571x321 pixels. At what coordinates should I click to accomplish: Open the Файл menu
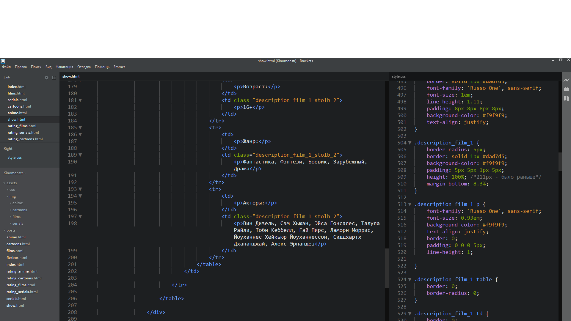6,67
